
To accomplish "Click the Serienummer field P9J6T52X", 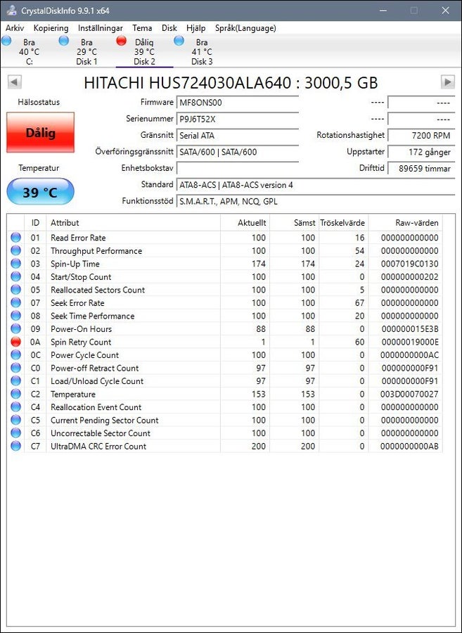I will click(x=238, y=119).
